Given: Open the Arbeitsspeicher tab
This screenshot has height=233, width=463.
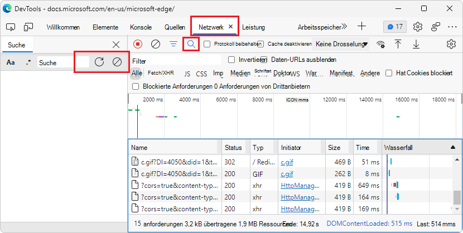Looking at the screenshot, I should [319, 27].
